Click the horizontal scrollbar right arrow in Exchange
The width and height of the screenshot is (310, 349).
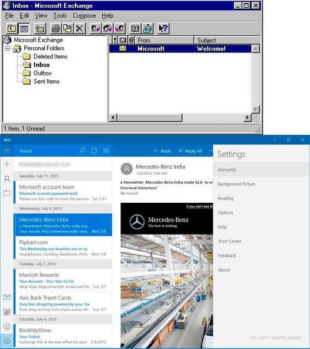tap(247, 117)
